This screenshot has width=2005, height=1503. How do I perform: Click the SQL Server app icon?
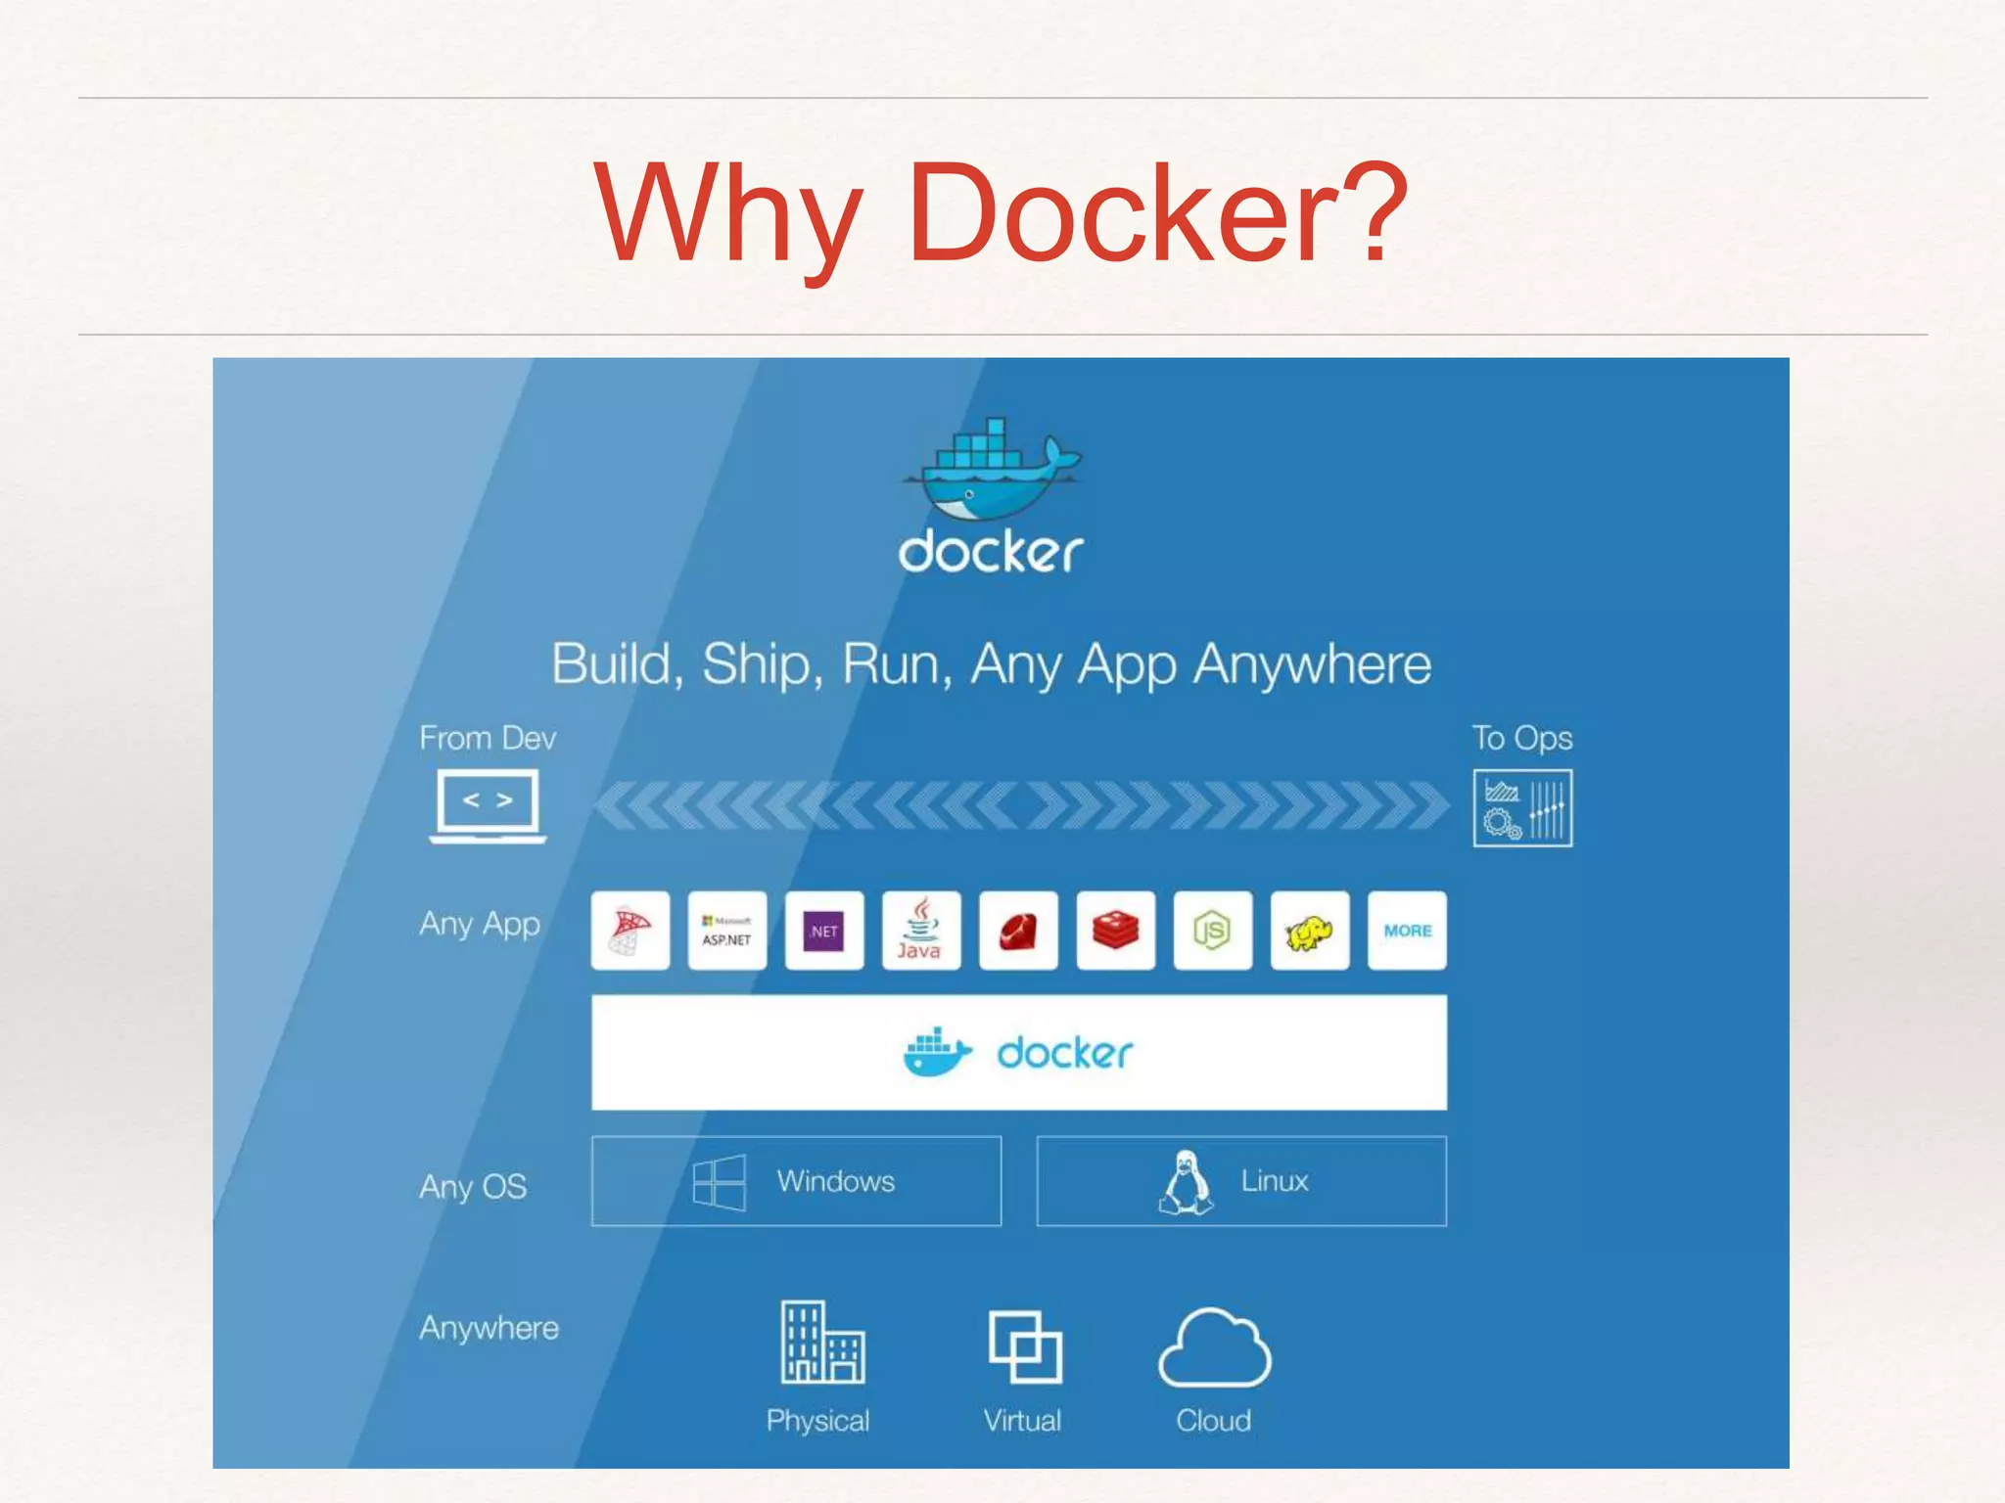630,931
